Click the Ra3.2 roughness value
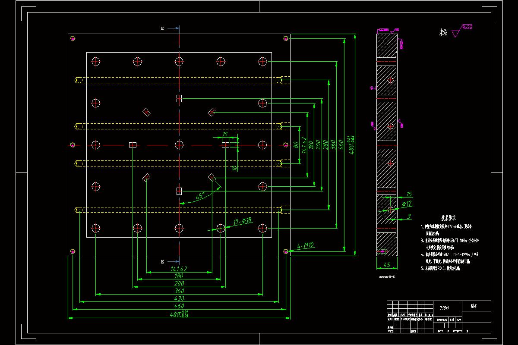The image size is (518, 345). pyautogui.click(x=467, y=27)
